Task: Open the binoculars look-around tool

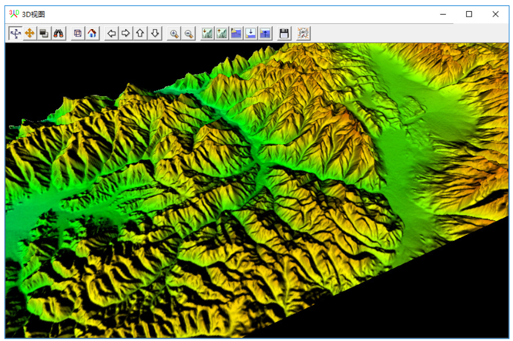Action: click(59, 34)
